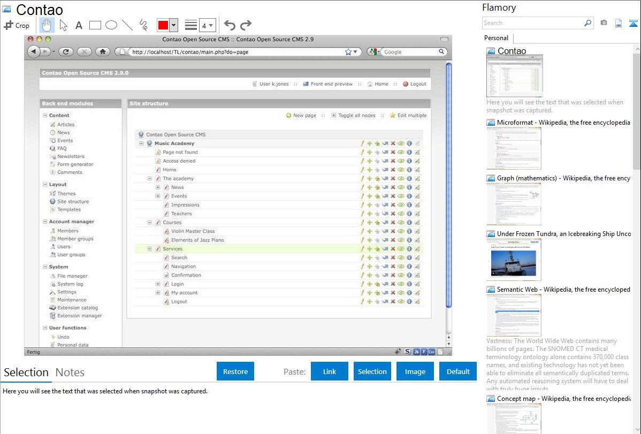Click the Restore button

235,371
